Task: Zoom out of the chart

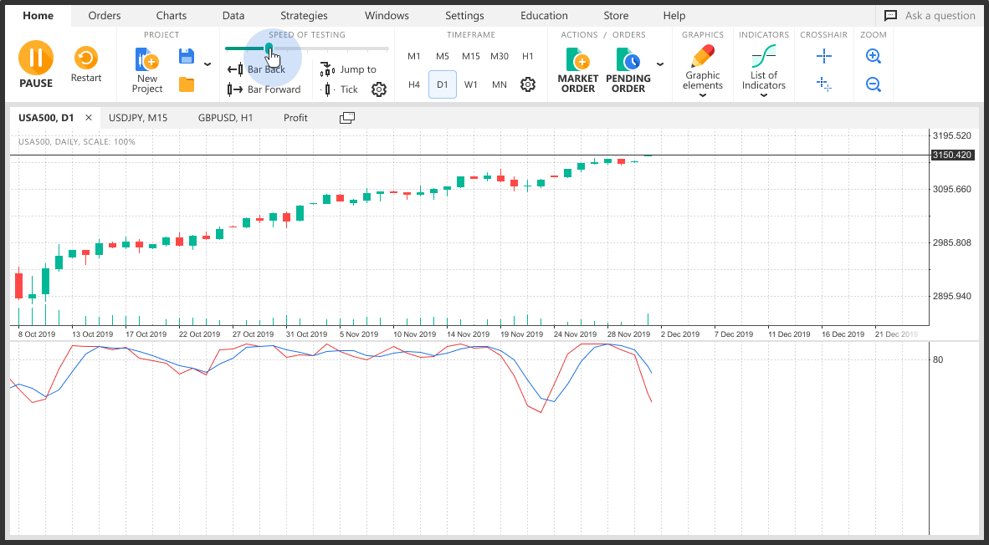Action: 874,84
